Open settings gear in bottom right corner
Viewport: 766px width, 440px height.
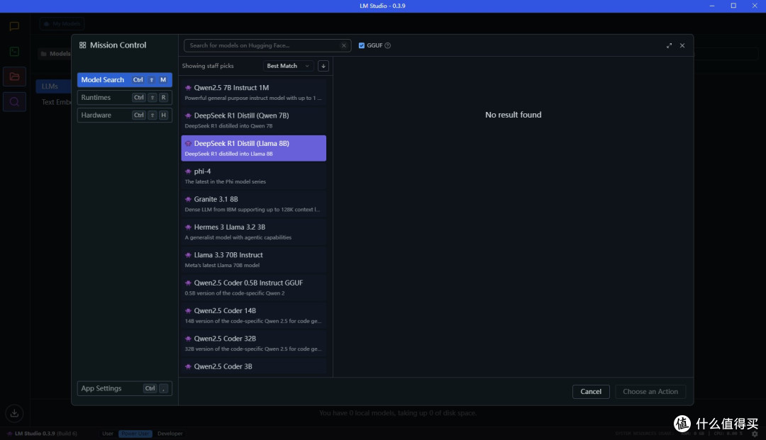[x=755, y=434]
